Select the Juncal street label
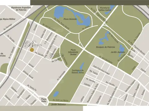149x111 pixels. (x=31, y=65)
